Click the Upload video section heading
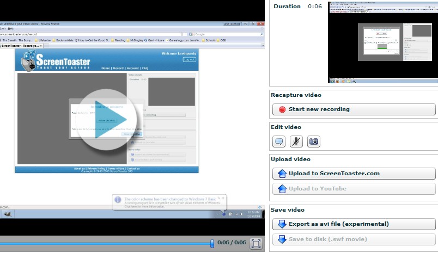The image size is (438, 253). click(x=290, y=159)
